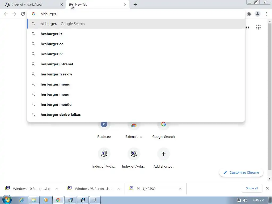Choose the hesburger.lt suggestion
Viewport: 272px width, 204px height.
pyautogui.click(x=136, y=34)
